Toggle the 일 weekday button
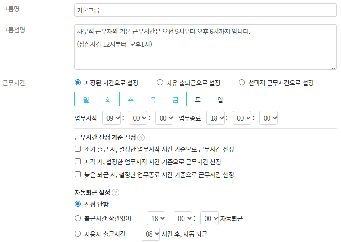 [x=220, y=99]
